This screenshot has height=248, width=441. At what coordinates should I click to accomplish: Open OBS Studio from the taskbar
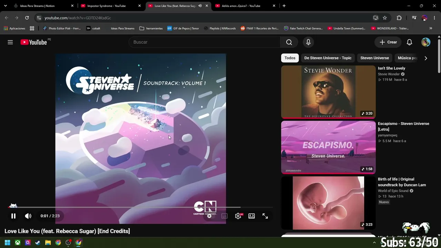68,242
